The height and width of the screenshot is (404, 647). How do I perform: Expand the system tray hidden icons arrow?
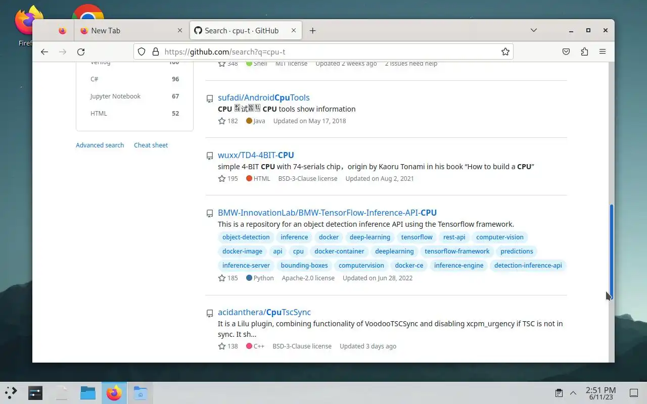click(x=573, y=393)
